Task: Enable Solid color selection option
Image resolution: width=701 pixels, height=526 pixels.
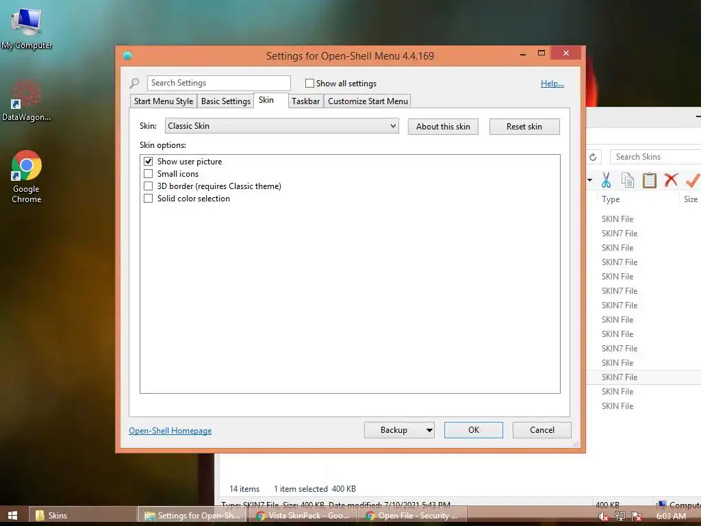Action: 149,198
